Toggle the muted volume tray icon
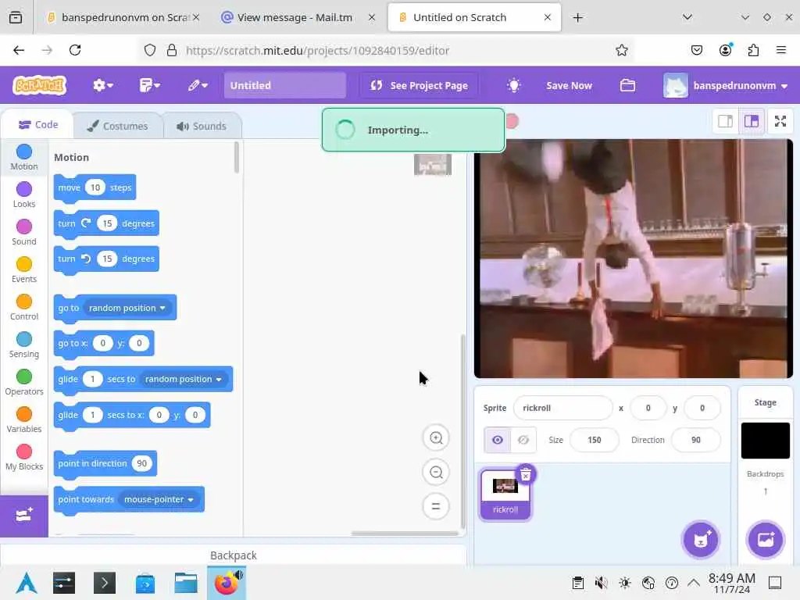Screen dimensions: 800x600 coord(601,583)
